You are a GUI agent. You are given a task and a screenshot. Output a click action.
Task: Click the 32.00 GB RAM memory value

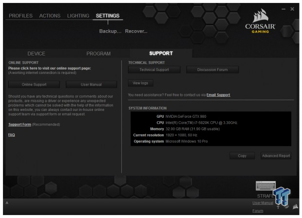coord(192,129)
